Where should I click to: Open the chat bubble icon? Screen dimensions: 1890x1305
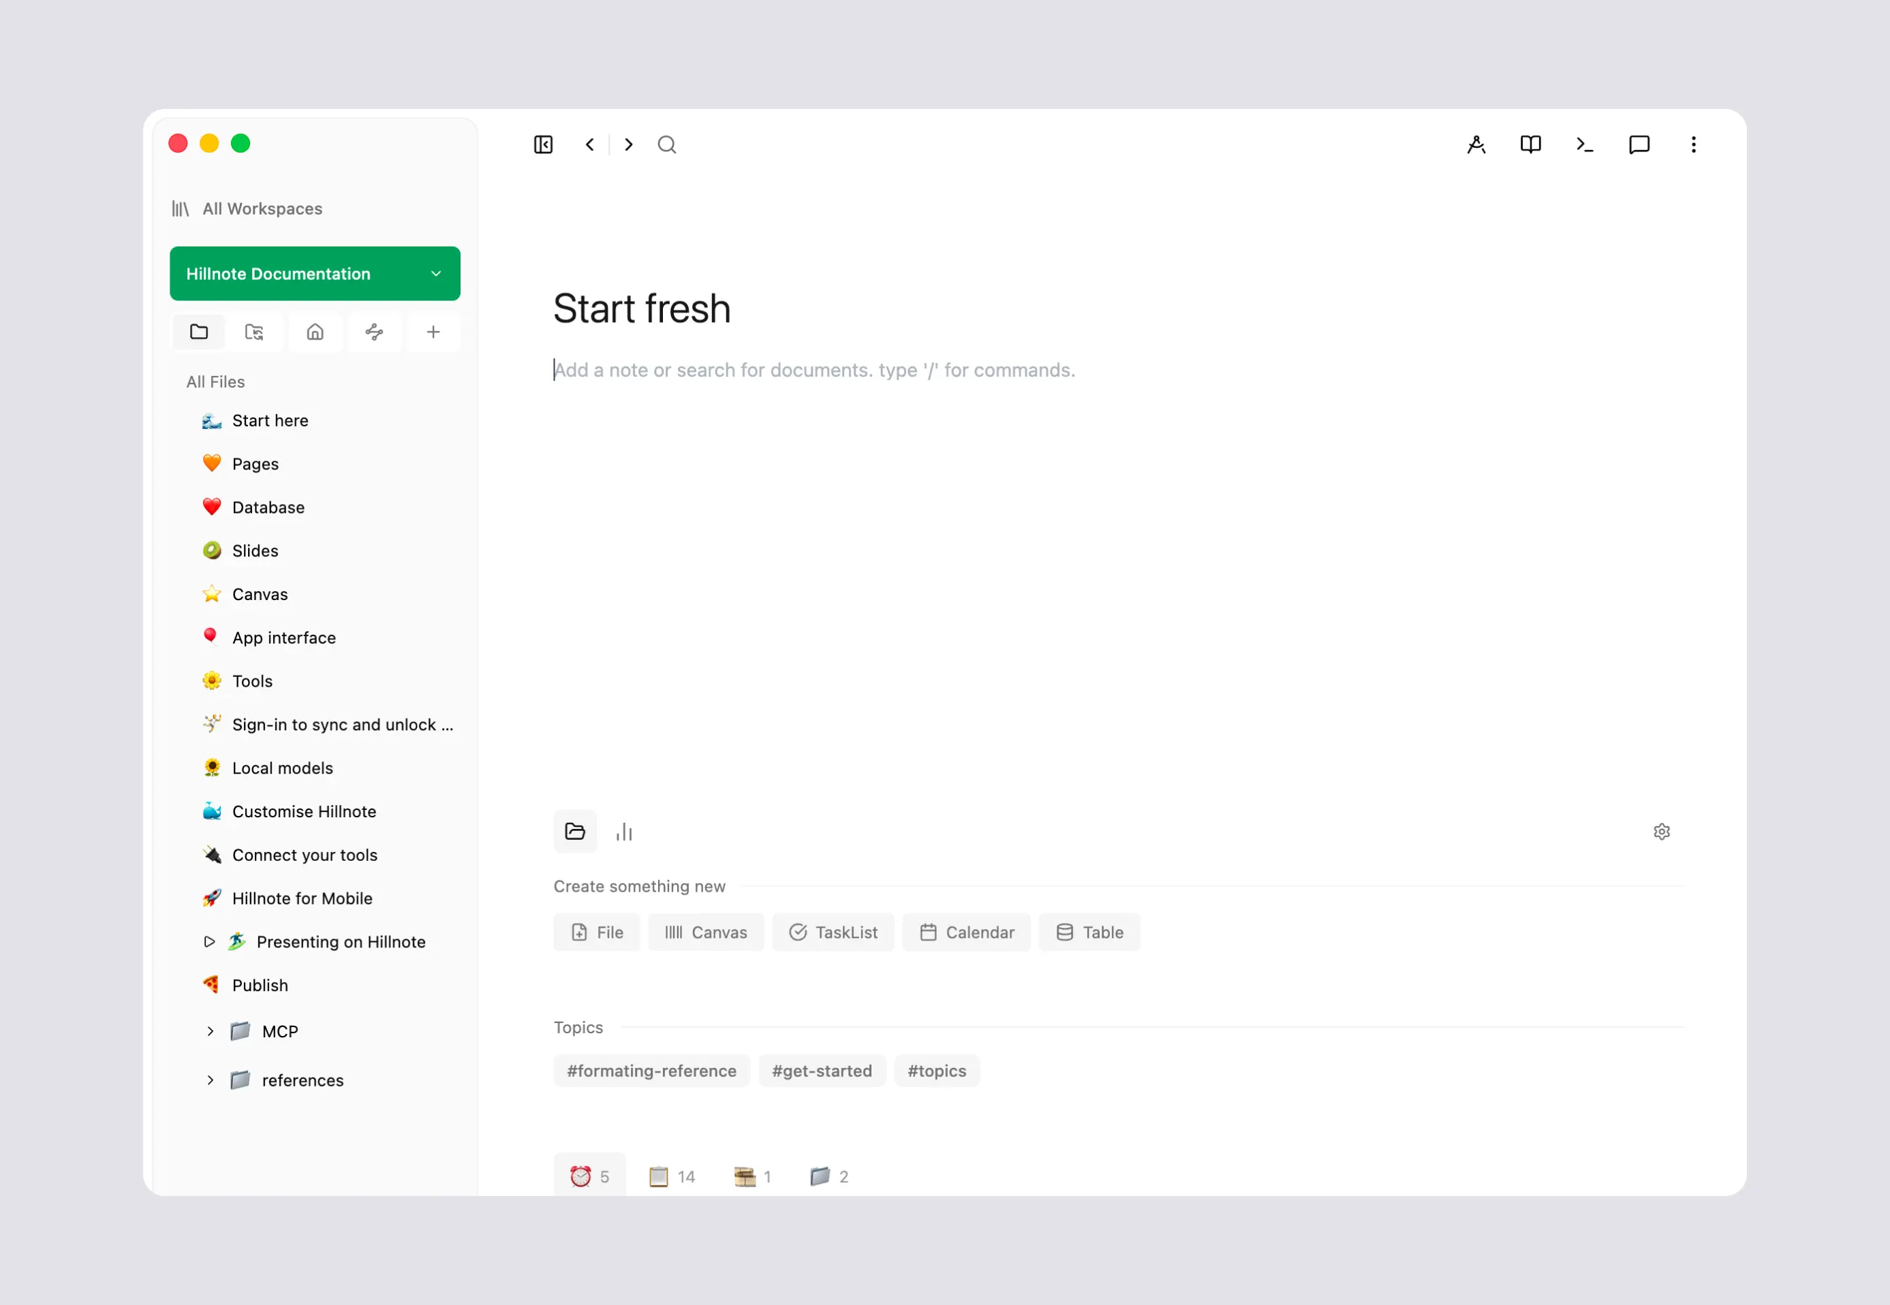click(1639, 144)
